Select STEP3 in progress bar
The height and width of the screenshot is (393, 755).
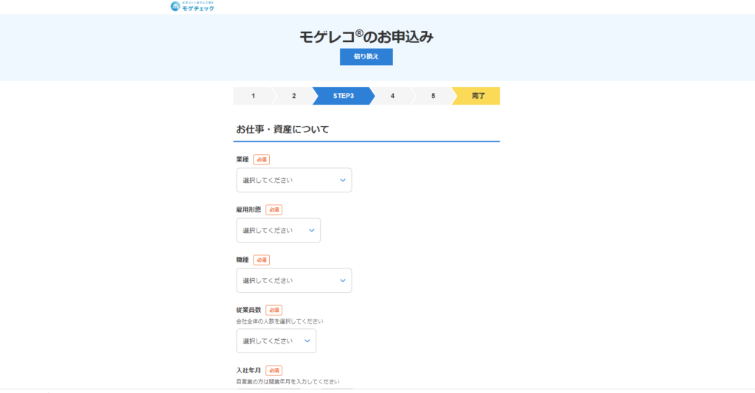pos(344,96)
